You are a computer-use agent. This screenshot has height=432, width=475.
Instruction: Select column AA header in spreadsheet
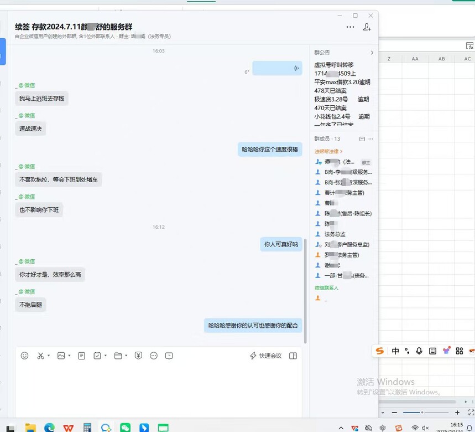point(415,59)
